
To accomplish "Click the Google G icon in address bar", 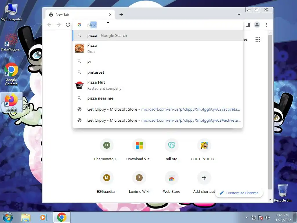I will 79,25.
